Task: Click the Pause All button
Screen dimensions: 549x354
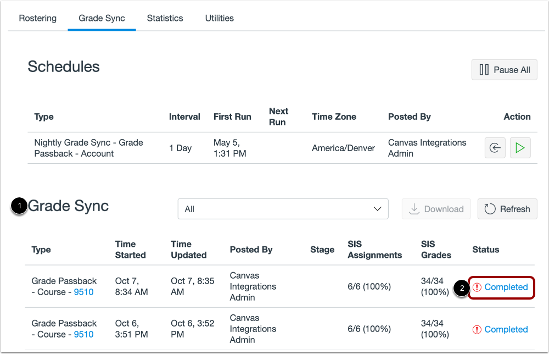Action: pyautogui.click(x=504, y=70)
